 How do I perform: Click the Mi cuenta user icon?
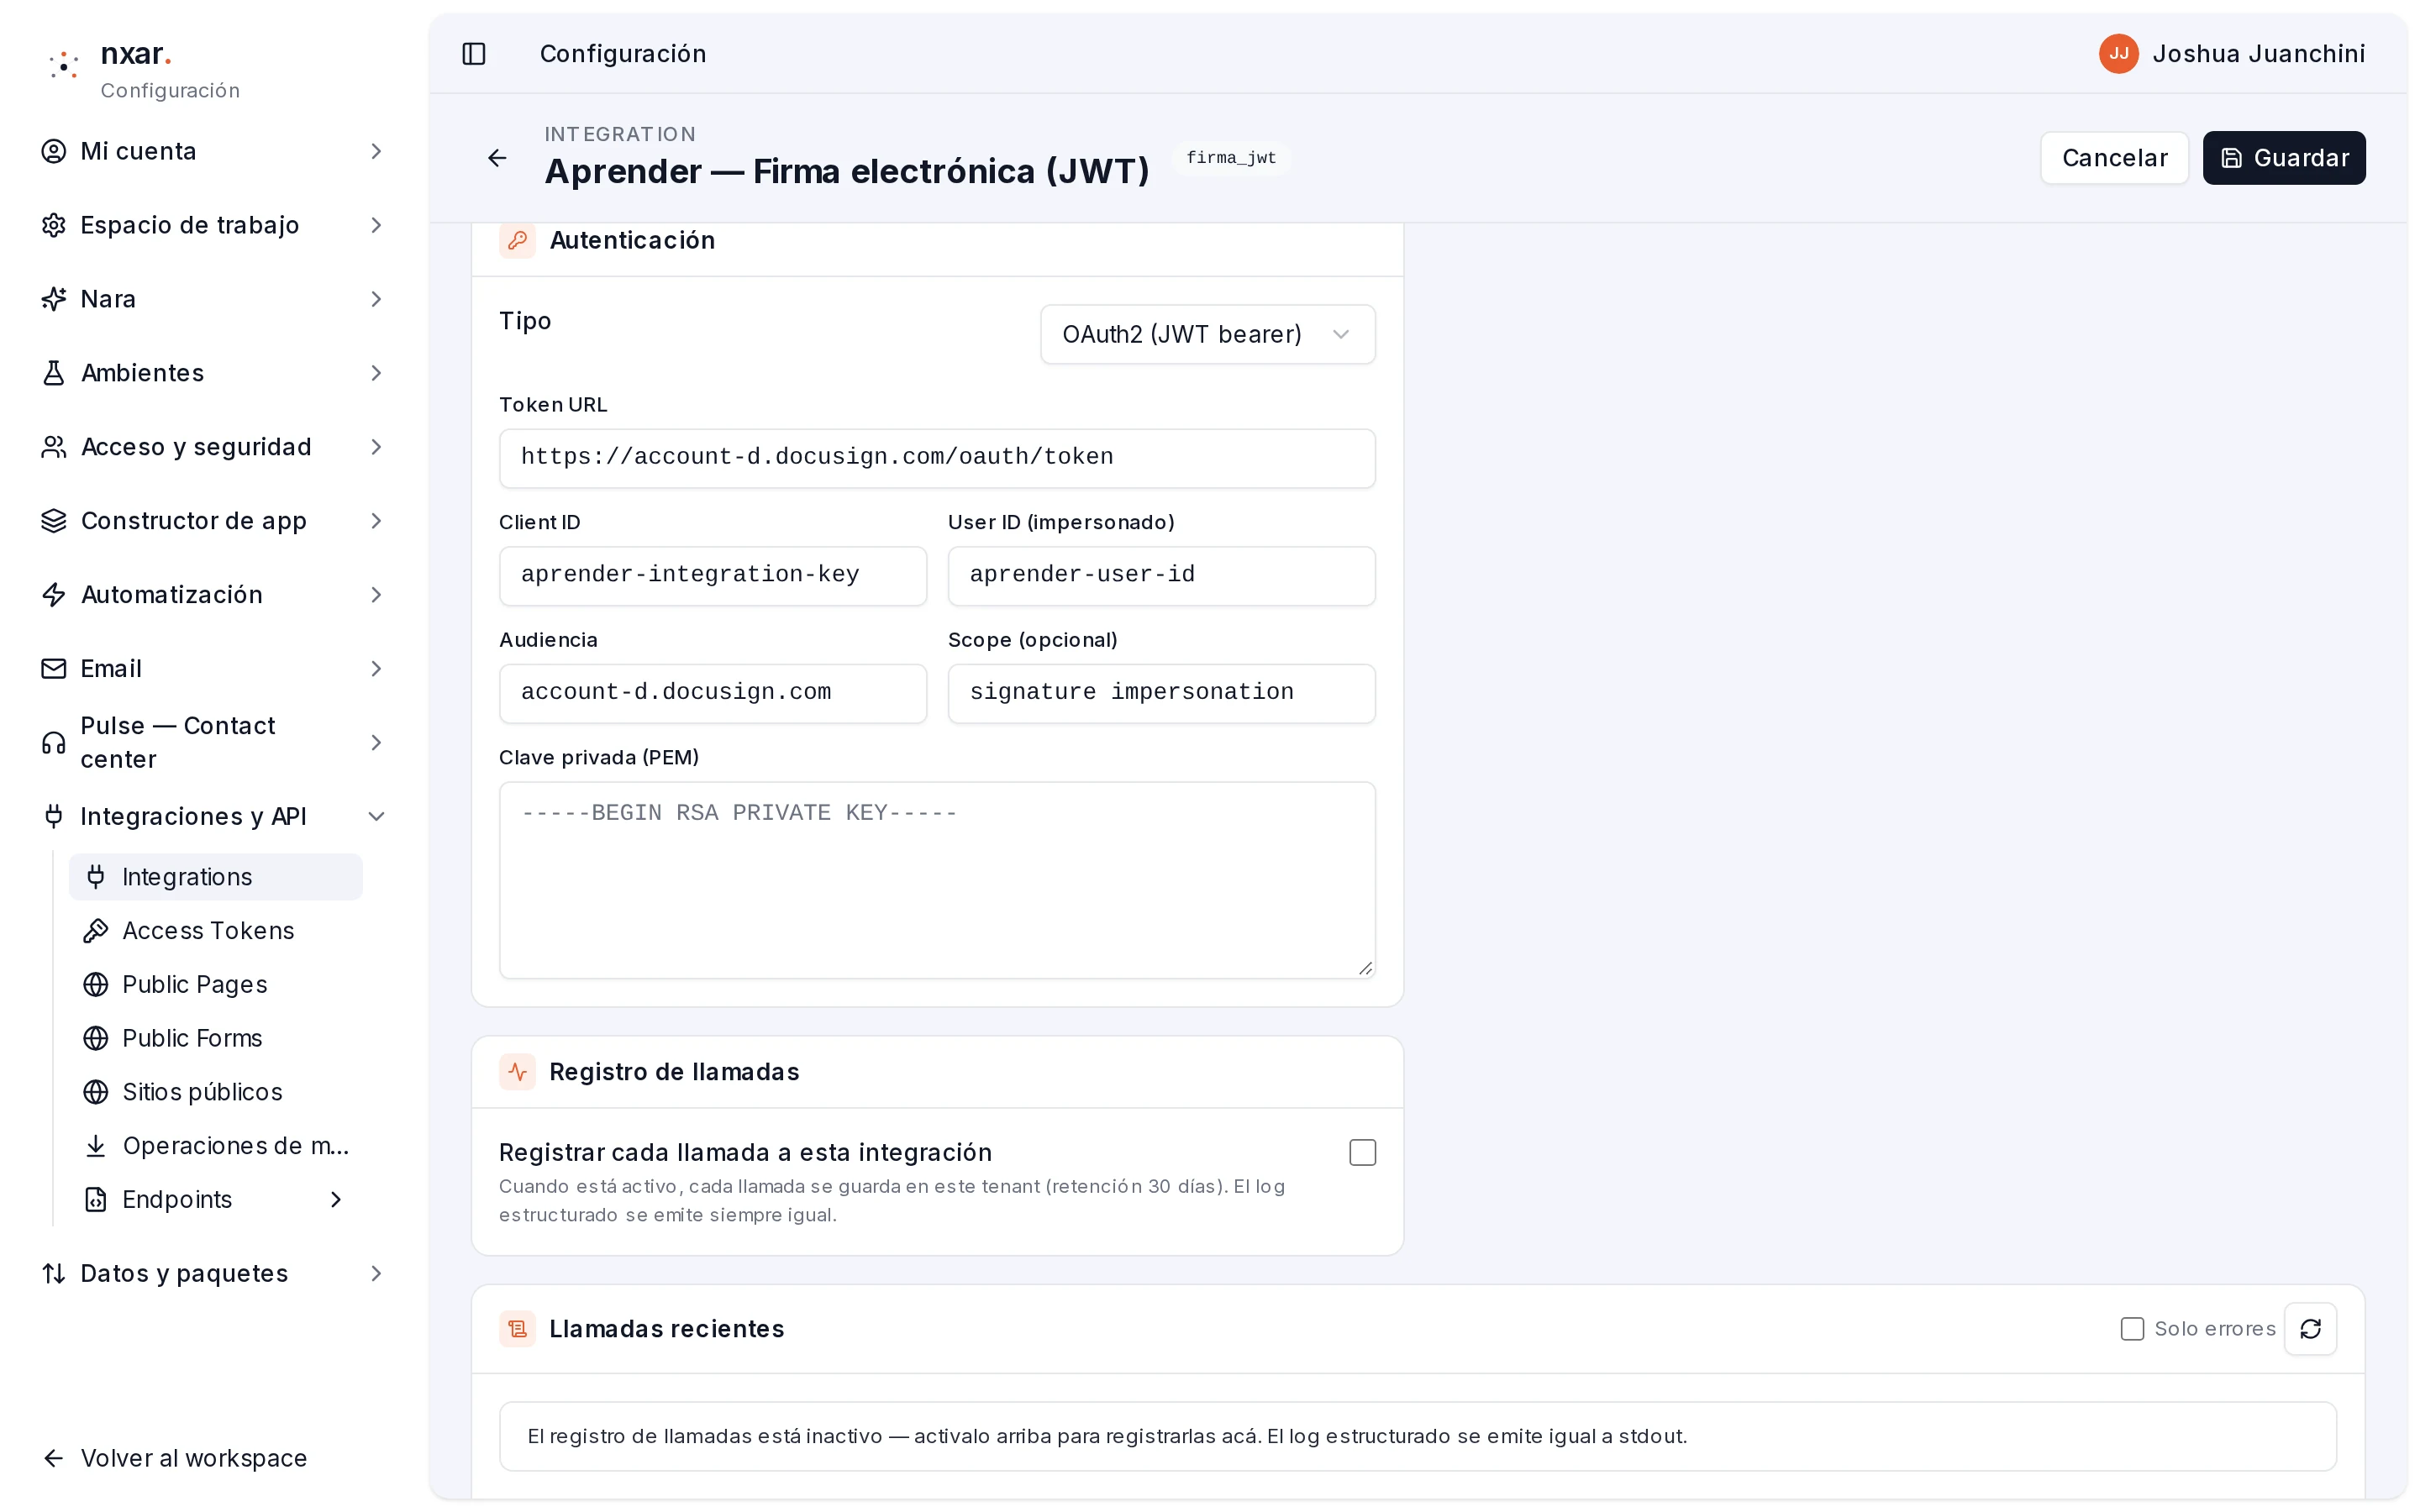pos(54,151)
